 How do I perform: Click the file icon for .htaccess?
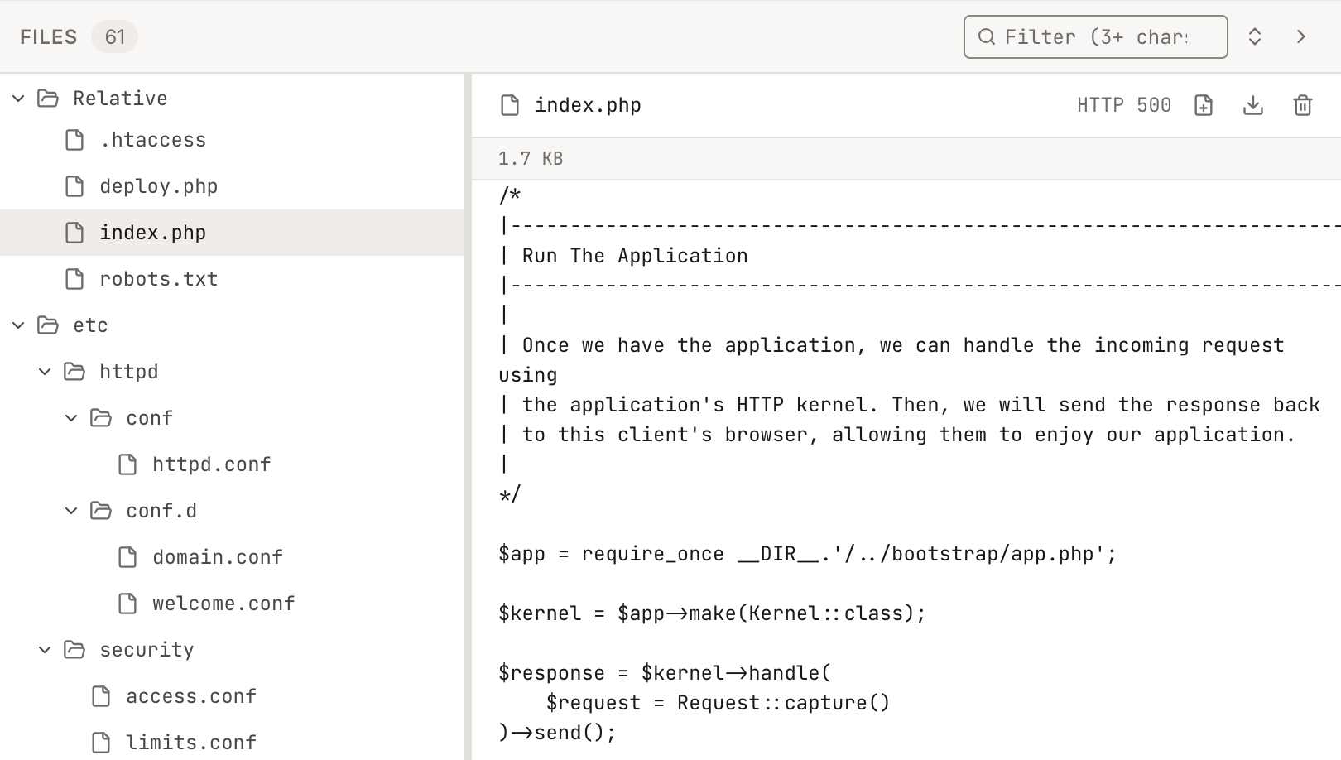tap(74, 140)
